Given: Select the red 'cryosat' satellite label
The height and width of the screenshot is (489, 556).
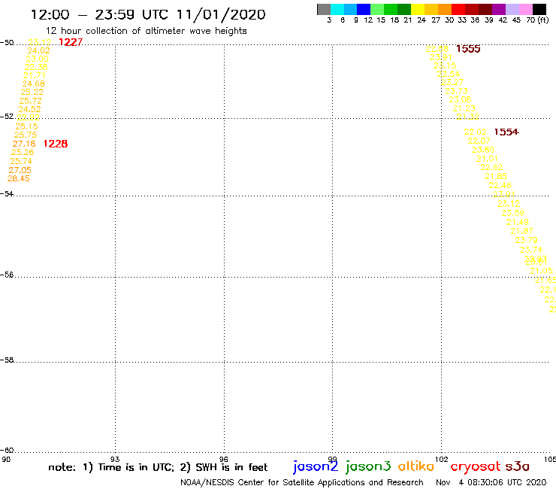Looking at the screenshot, I should click(476, 467).
